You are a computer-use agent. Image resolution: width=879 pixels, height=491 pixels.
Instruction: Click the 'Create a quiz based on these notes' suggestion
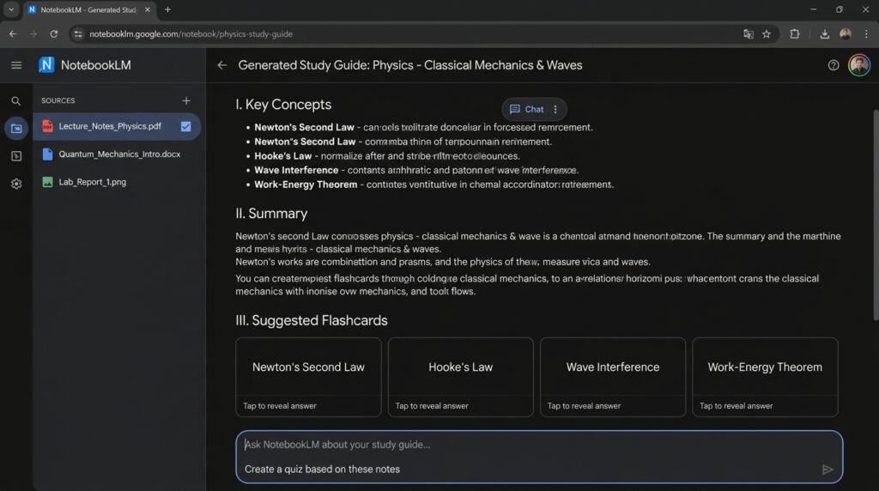[x=323, y=470]
